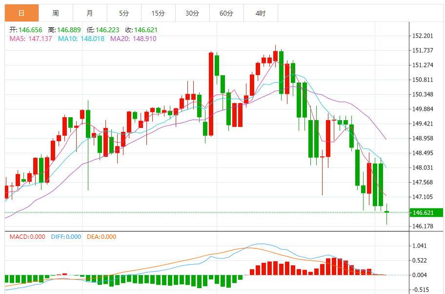Click the 149.884 price axis label

click(423, 109)
